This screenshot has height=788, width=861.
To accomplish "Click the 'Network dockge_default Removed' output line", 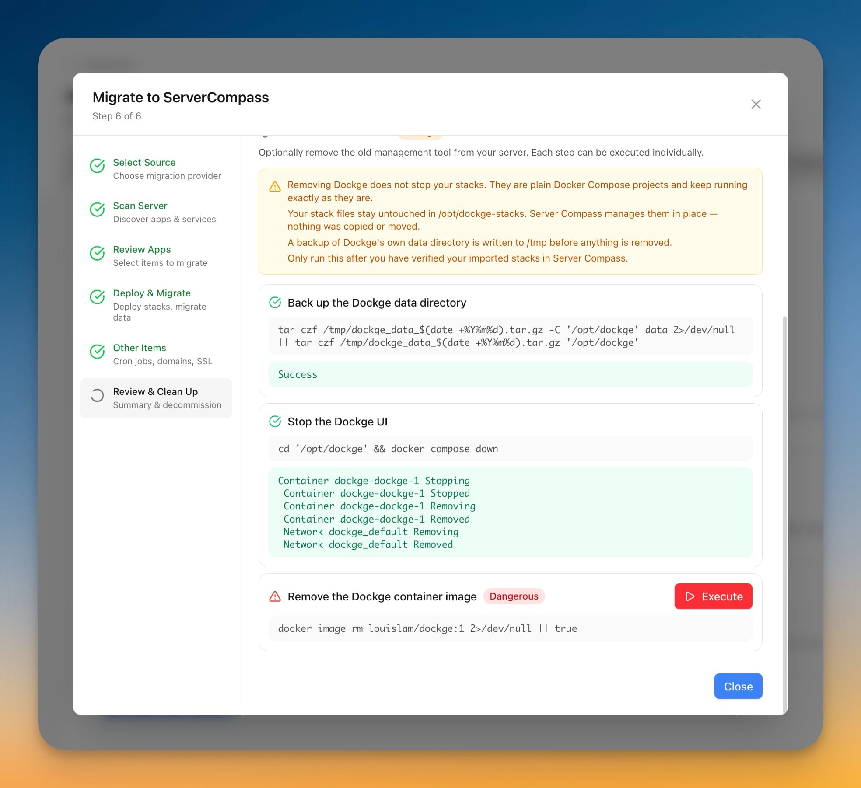I will tap(368, 544).
